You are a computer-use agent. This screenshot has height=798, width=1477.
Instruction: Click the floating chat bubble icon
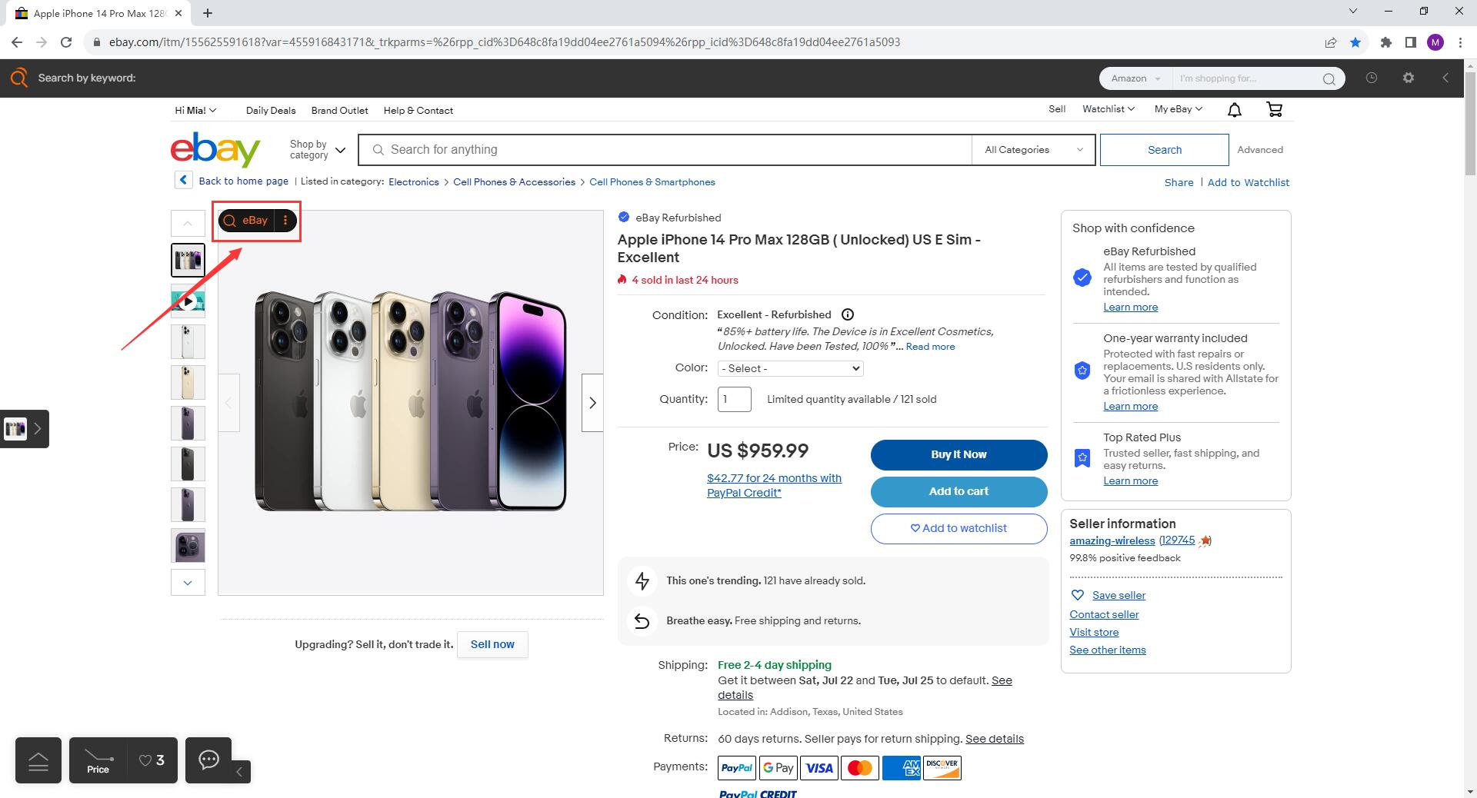coord(208,760)
